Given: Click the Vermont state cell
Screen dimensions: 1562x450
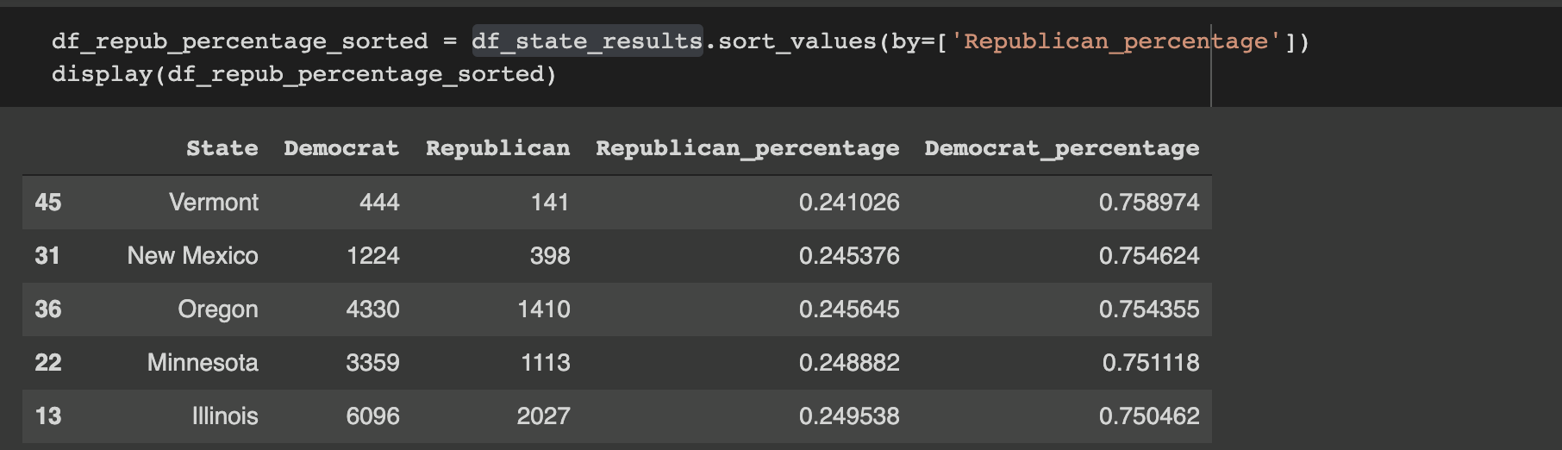Looking at the screenshot, I should coord(214,203).
